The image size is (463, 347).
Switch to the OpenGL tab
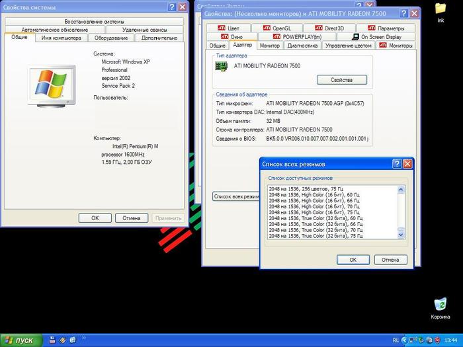coord(276,28)
